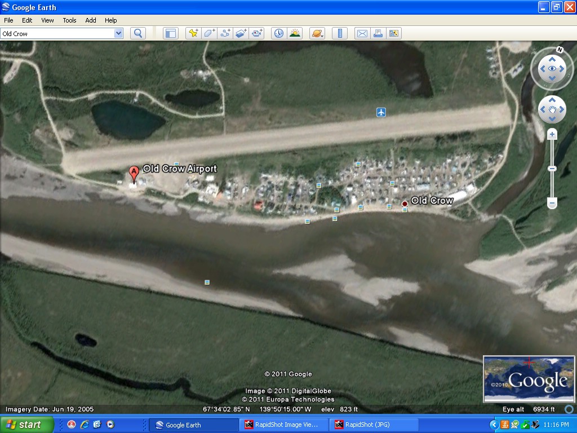Show historical imagery with the clock icon

pyautogui.click(x=279, y=33)
